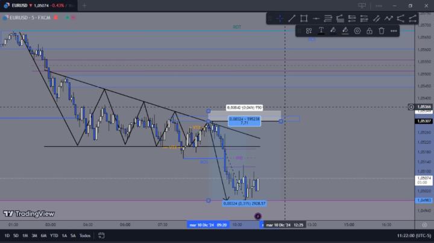The image size is (434, 243).
Task: Open the go-to-date calendar icon
Action: click(101, 236)
